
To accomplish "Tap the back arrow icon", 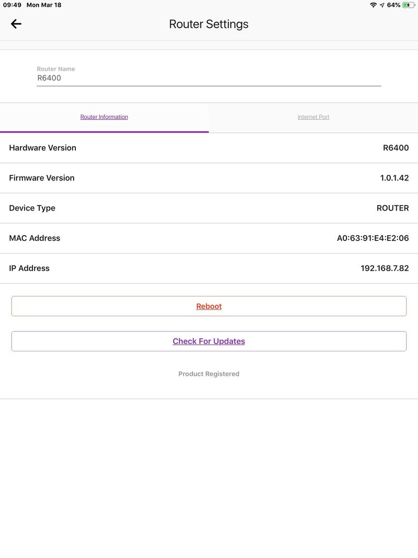I will (x=16, y=24).
